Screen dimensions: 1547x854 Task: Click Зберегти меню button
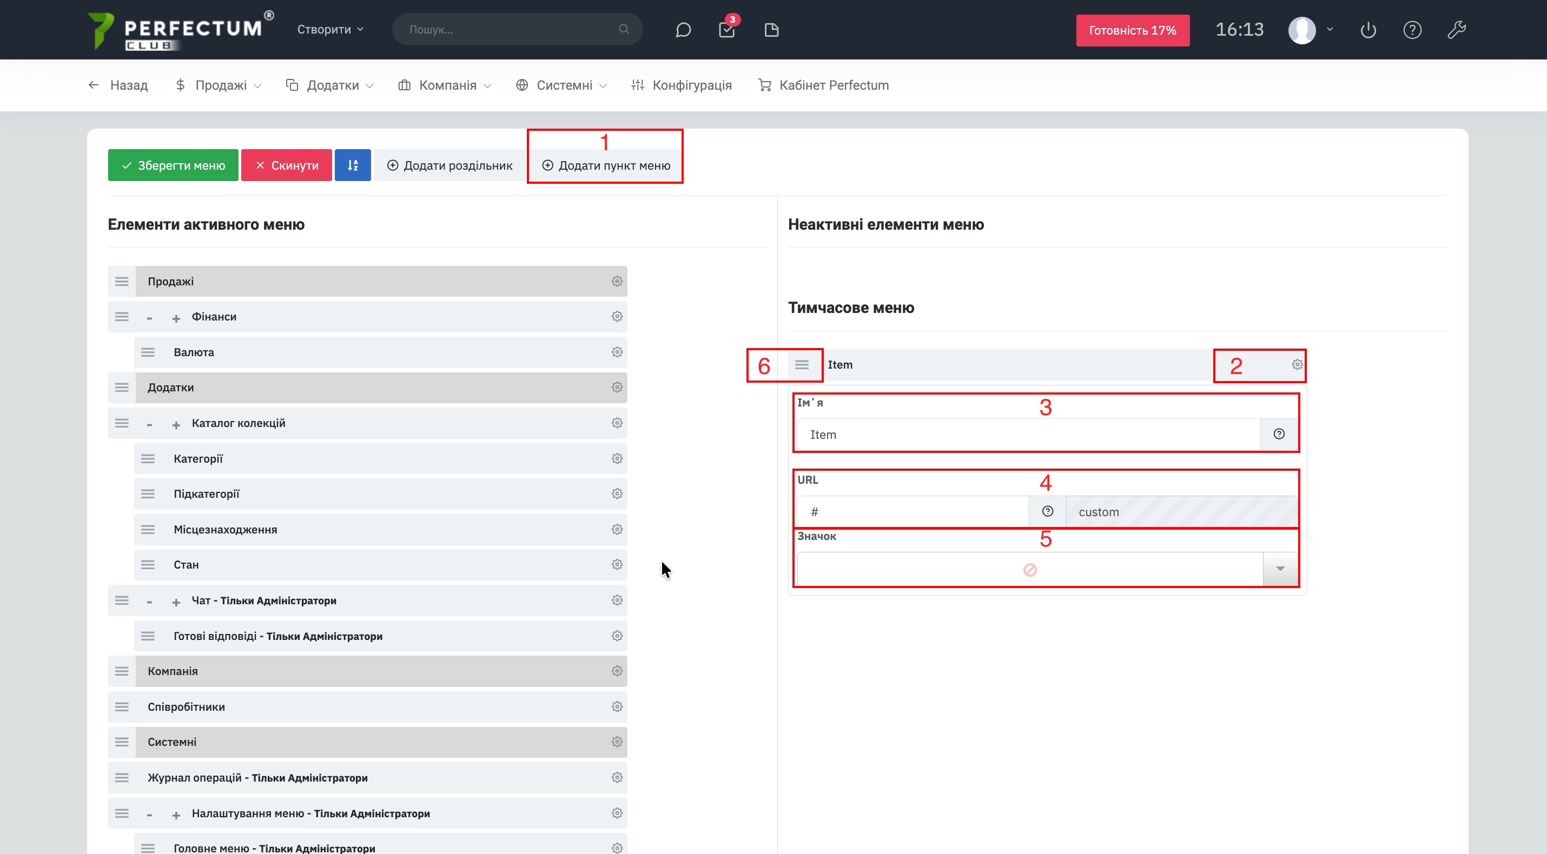173,165
